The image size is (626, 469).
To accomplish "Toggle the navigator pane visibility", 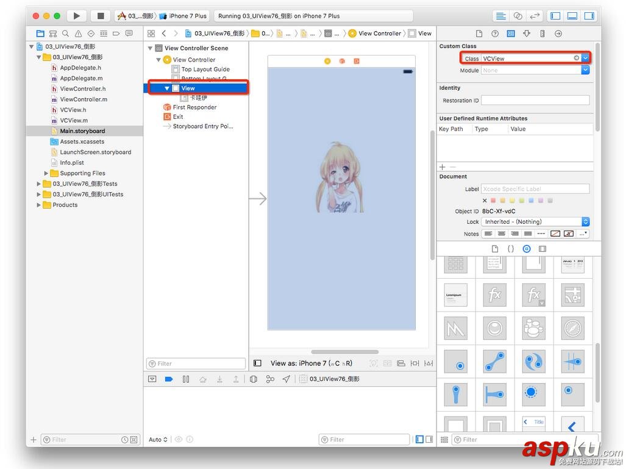I will coord(555,16).
